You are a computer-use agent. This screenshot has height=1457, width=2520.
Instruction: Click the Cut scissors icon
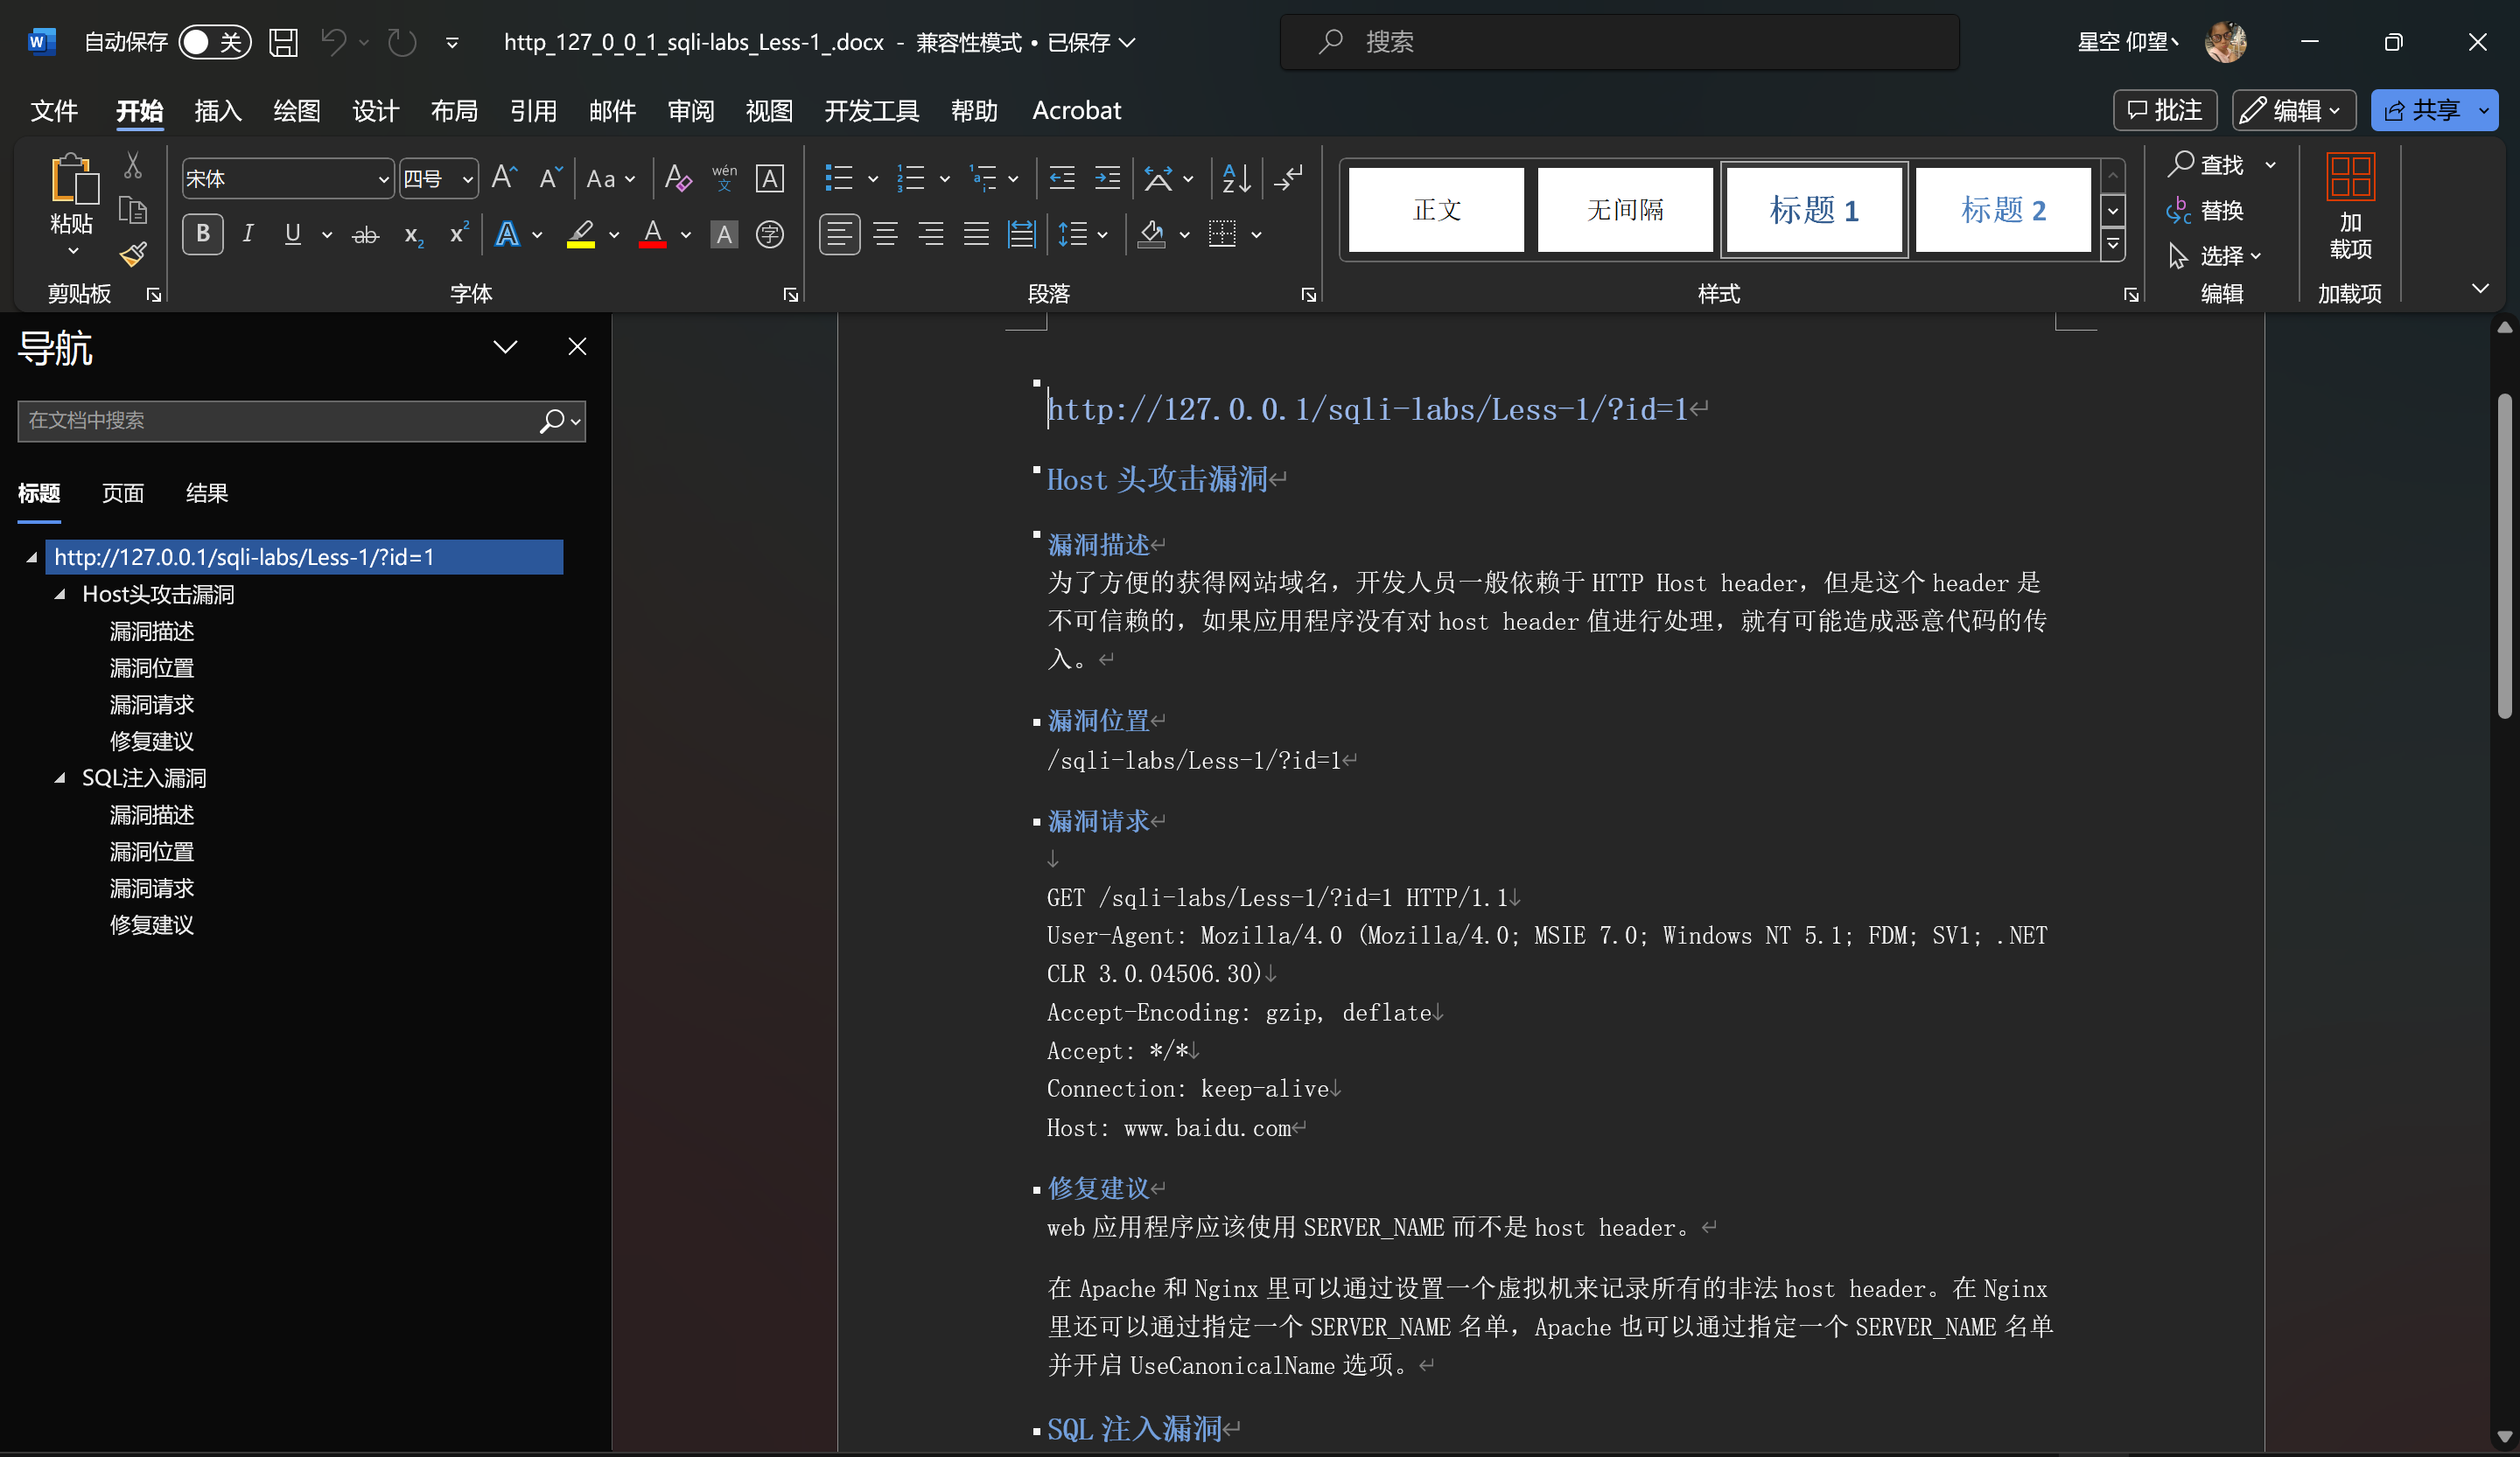point(133,165)
